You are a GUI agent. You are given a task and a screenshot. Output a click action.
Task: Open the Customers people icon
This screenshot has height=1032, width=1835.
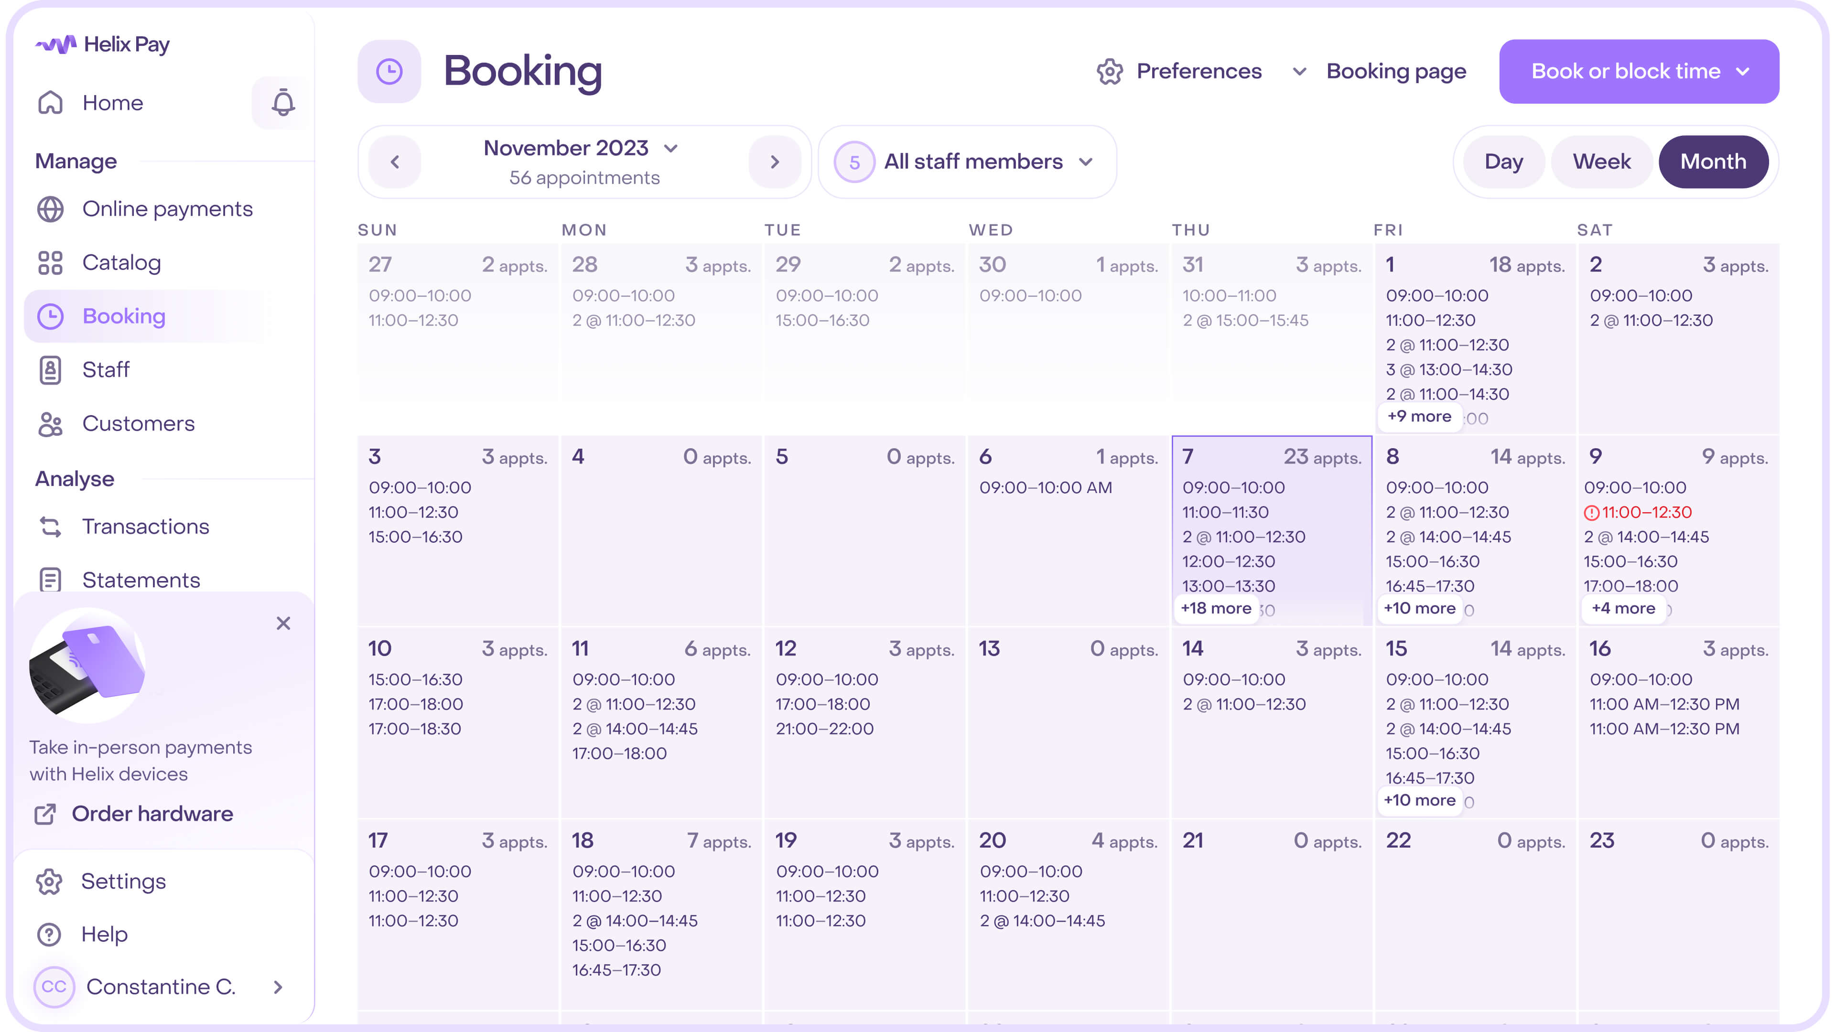pos(51,424)
